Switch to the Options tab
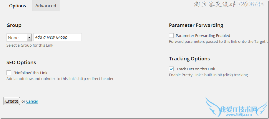Viewport: 269px width, 119px height. click(17, 6)
